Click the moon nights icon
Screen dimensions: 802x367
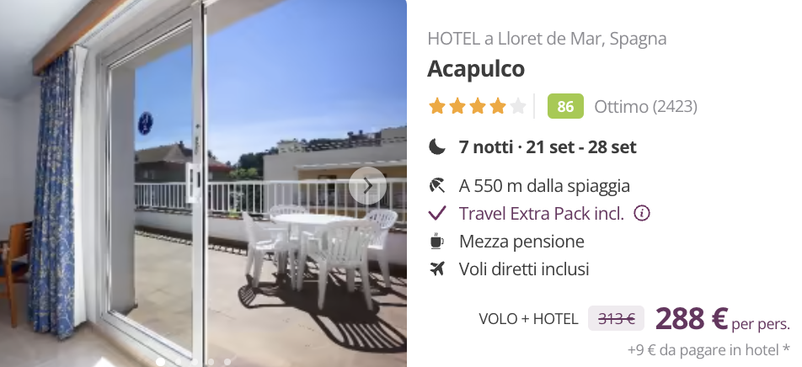[437, 147]
